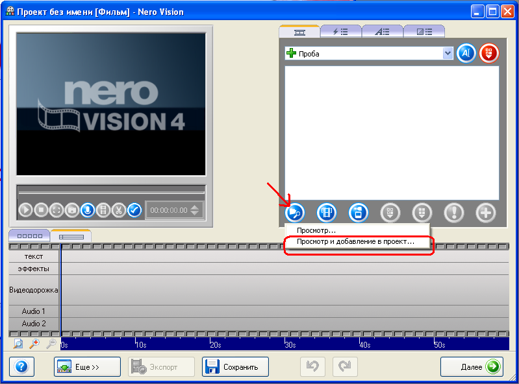Click the empty asset list area

click(x=392, y=133)
